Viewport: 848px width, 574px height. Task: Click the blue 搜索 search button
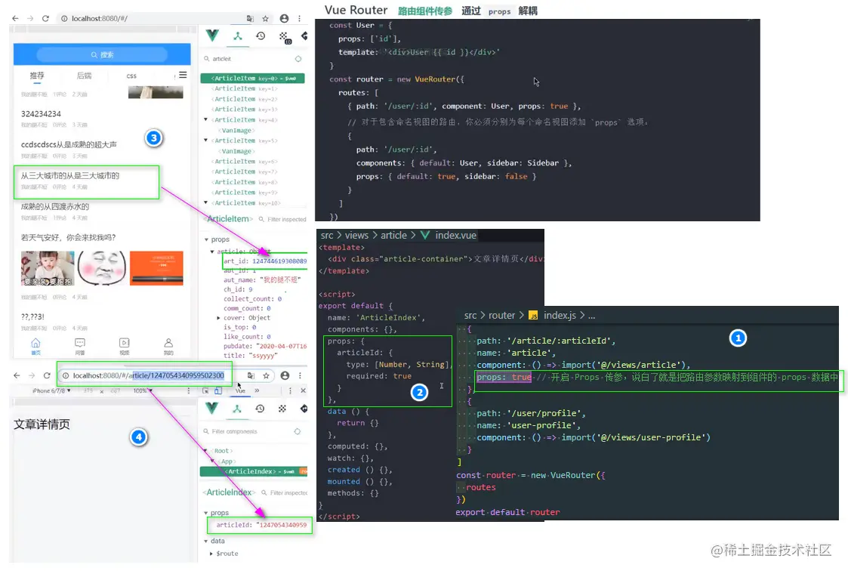pyautogui.click(x=102, y=54)
